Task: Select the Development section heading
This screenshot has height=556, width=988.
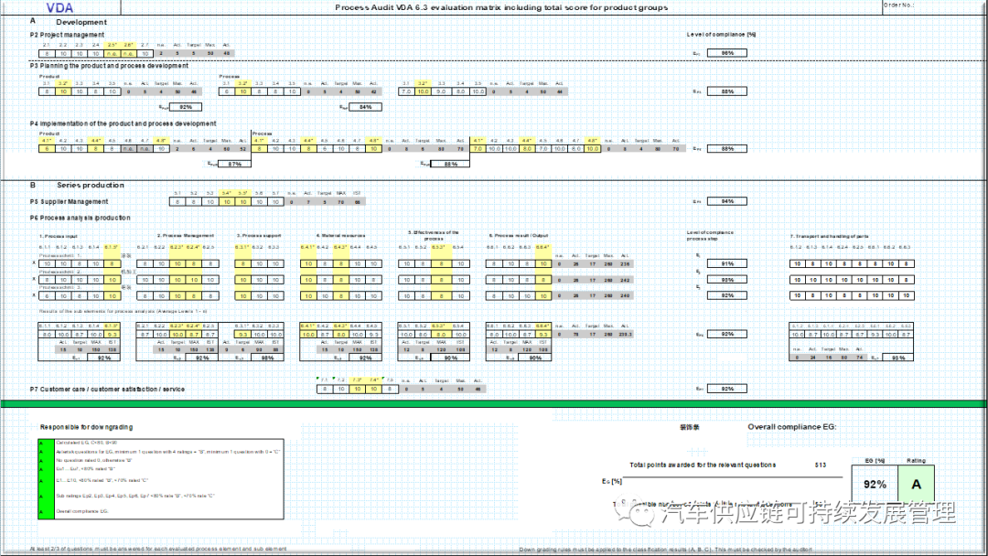Action: 81,22
